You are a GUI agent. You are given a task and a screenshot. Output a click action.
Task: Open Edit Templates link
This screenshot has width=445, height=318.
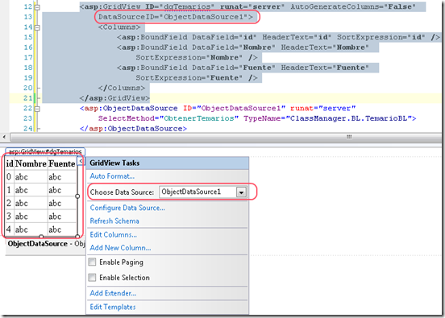click(x=113, y=307)
